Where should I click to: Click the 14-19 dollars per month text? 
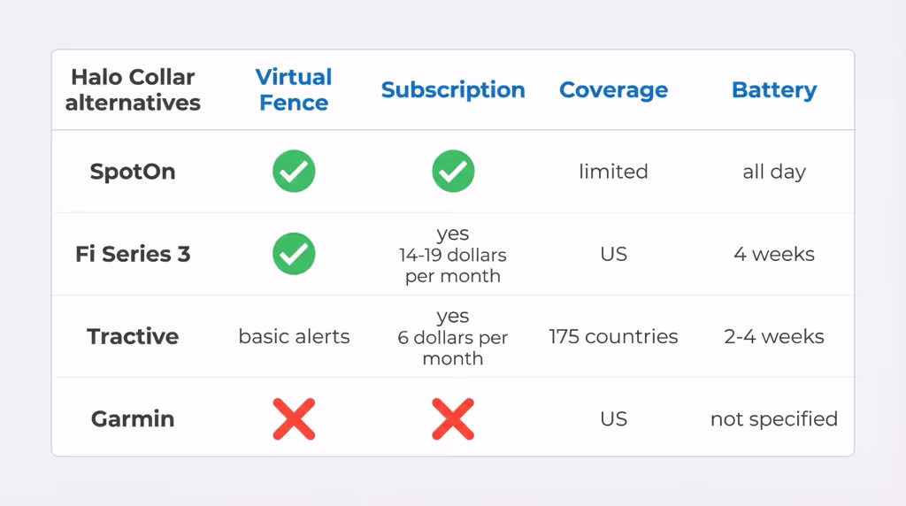[453, 265]
